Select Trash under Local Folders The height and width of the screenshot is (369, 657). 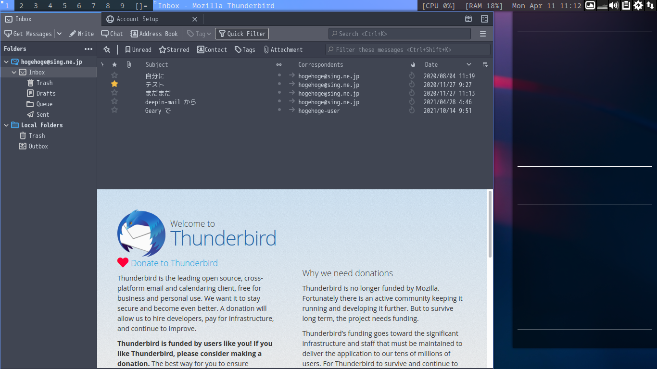click(32, 135)
